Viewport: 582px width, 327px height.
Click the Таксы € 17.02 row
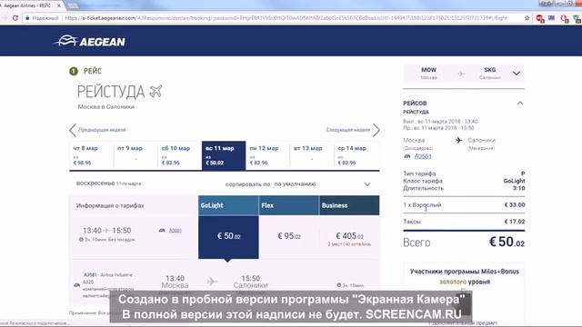pyautogui.click(x=464, y=222)
